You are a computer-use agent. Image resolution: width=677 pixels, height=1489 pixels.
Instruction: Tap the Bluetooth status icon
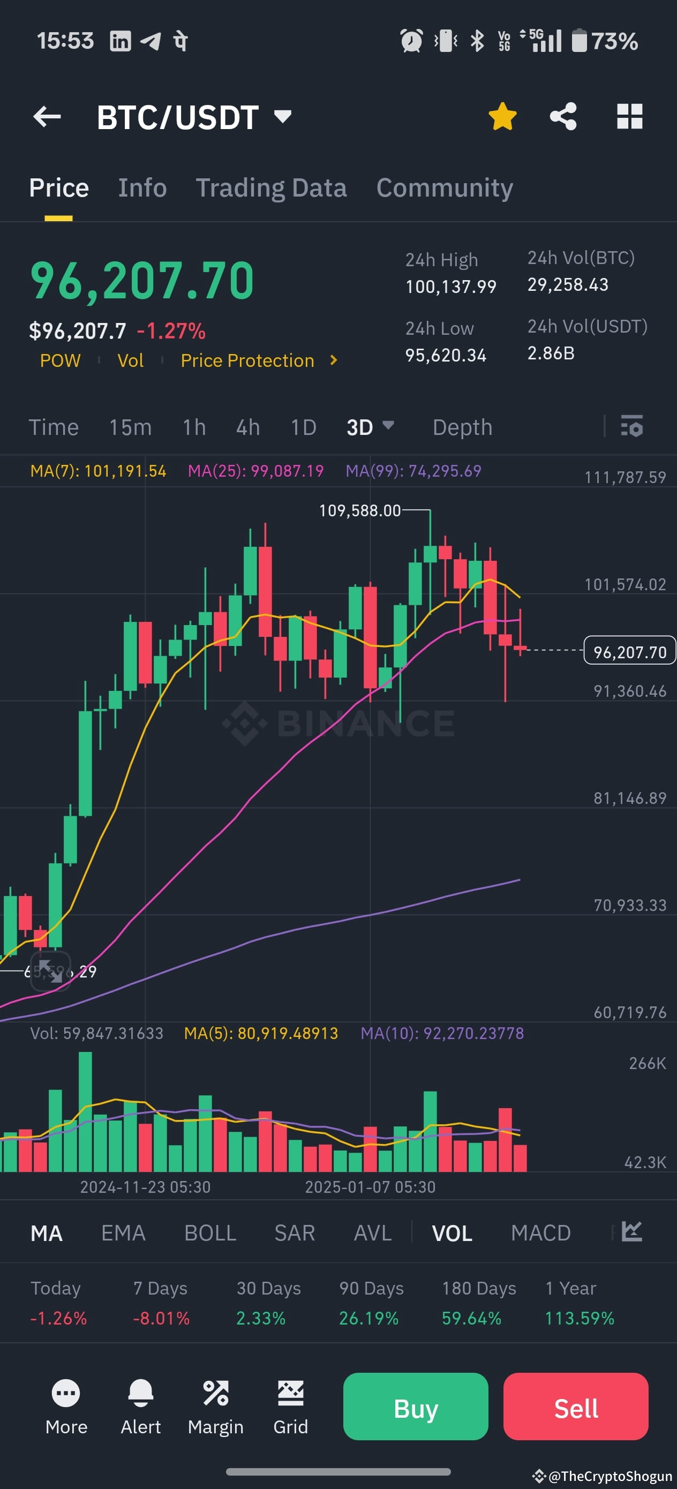pos(477,41)
